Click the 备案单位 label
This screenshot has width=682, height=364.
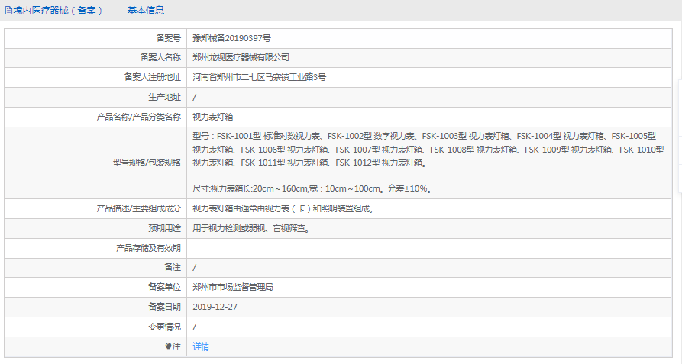coord(164,287)
